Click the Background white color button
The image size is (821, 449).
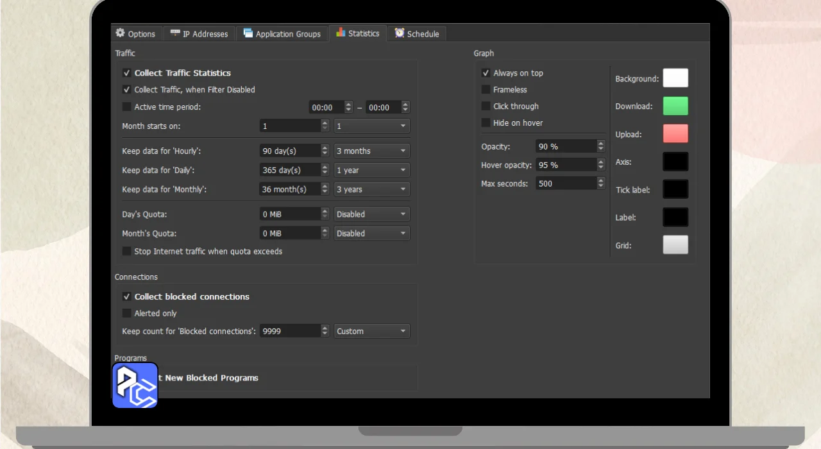[675, 78]
